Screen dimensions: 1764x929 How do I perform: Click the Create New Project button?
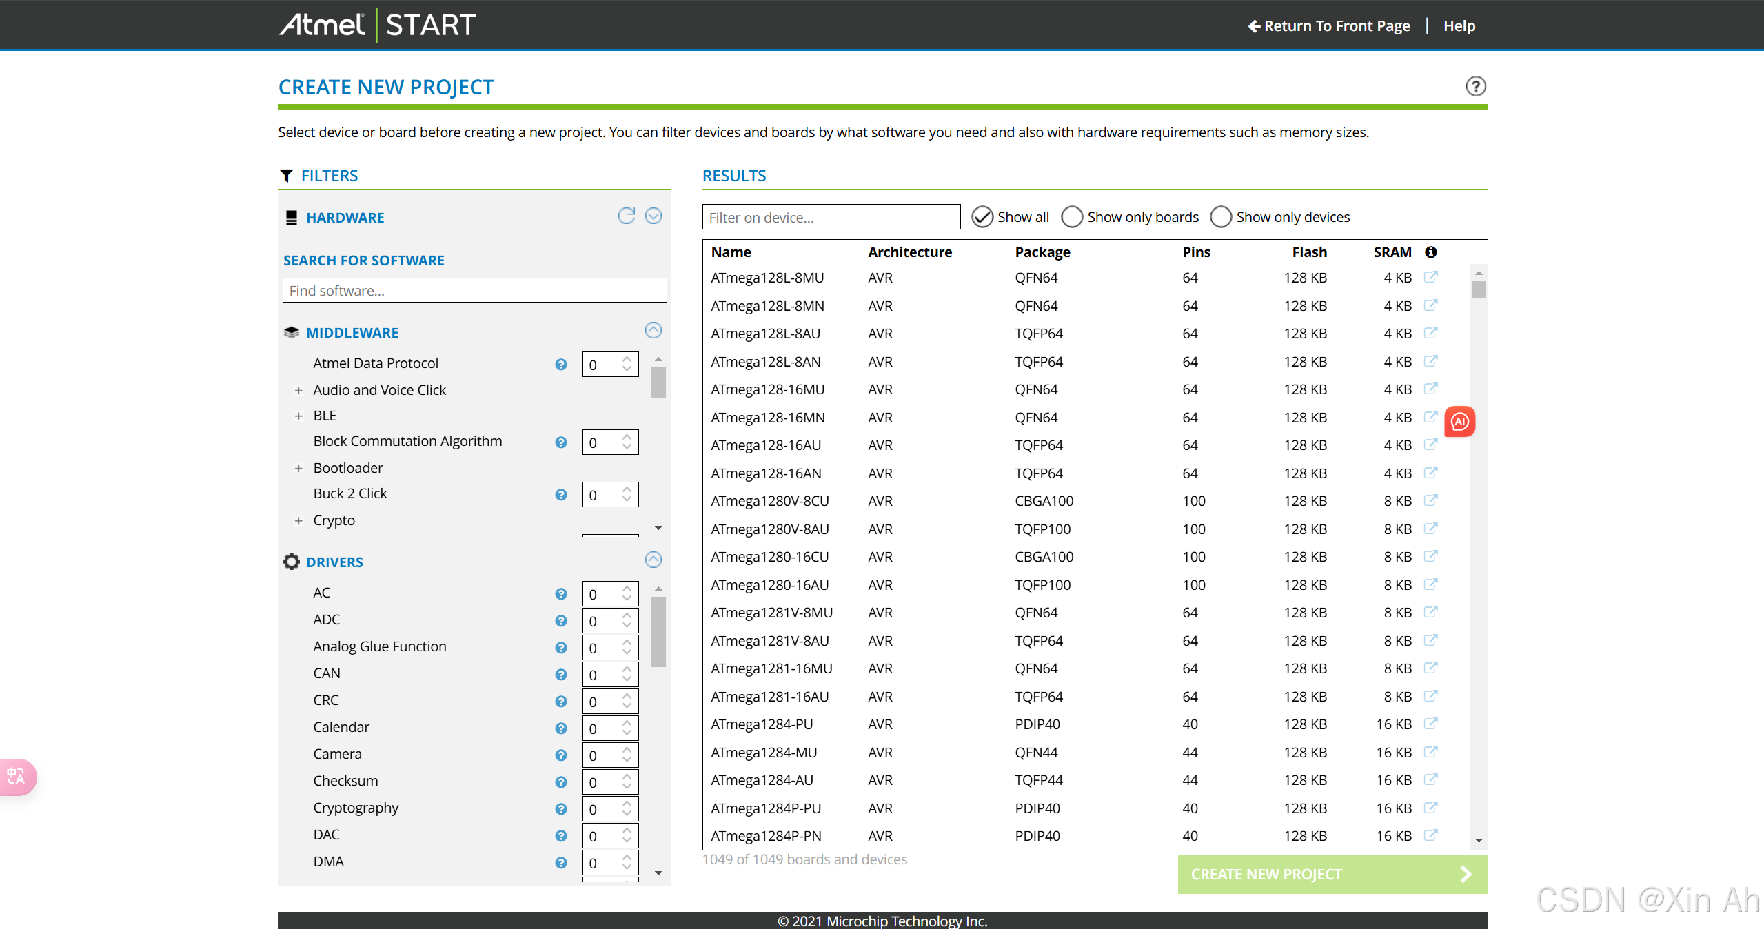point(1332,874)
